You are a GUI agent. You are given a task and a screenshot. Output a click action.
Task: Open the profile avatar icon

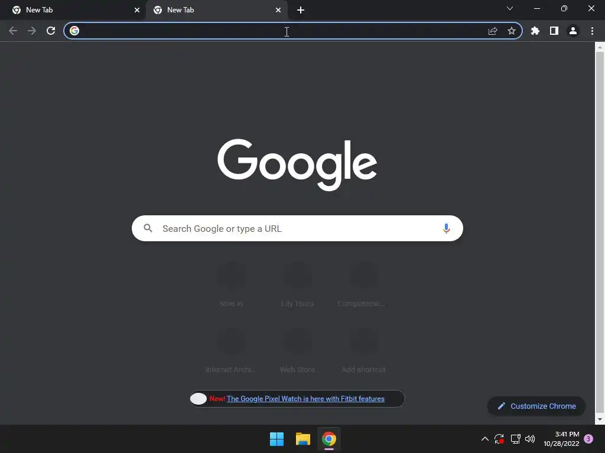(573, 31)
